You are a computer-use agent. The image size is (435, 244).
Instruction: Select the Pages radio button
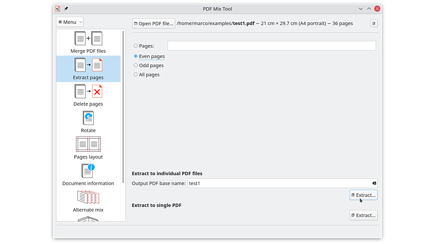(136, 46)
